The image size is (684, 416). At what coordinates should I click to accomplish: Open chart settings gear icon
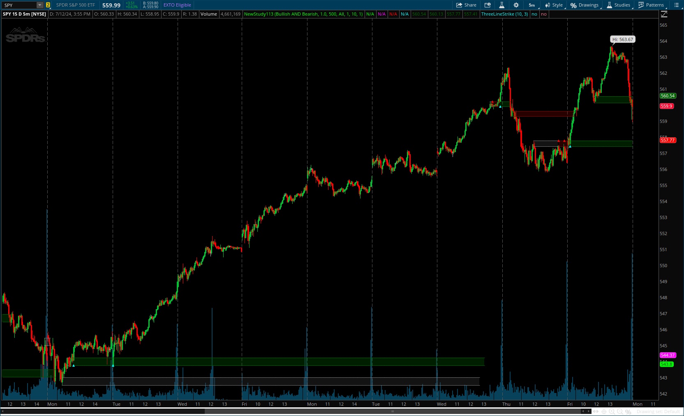516,5
